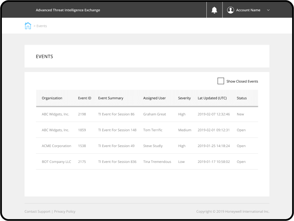Sort by Status column header
The height and width of the screenshot is (221, 294).
pos(241,98)
